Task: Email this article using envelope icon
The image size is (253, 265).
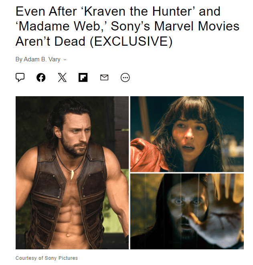Action: (104, 77)
